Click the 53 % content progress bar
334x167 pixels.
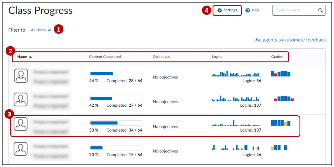116,123
